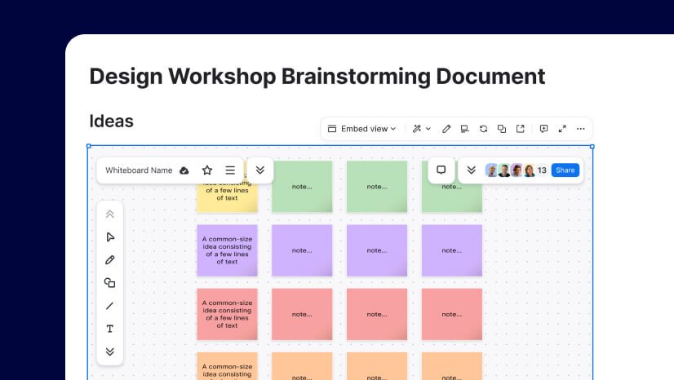Click the cloud saved status icon

click(184, 170)
